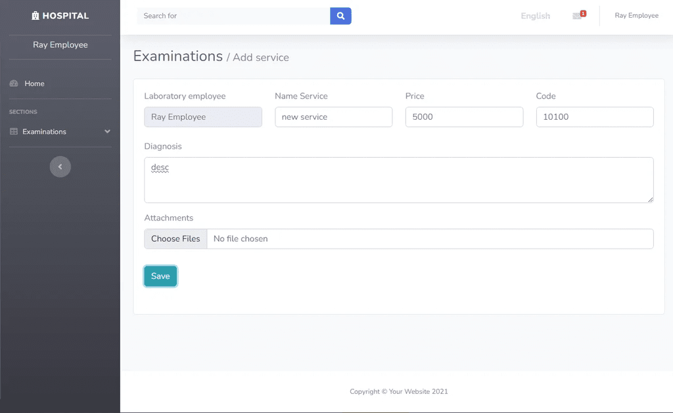This screenshot has width=673, height=413.
Task: Click the Name Service input field
Action: pyautogui.click(x=333, y=117)
